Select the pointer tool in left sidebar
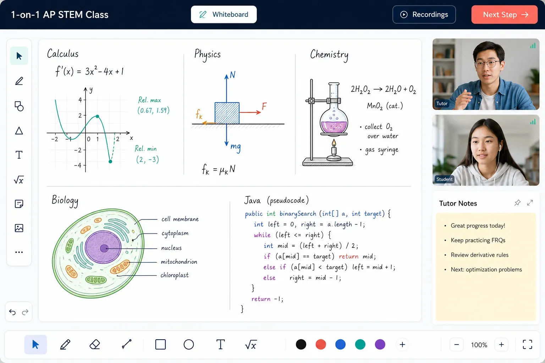 coord(19,56)
